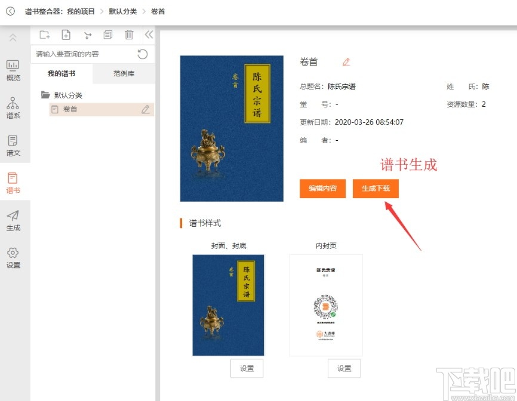
Task: Click the 生成下载 generate download button
Action: tap(376, 189)
